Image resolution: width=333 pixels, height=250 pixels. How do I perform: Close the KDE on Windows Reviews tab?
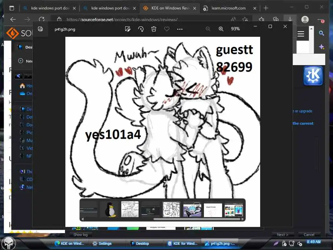(194, 8)
